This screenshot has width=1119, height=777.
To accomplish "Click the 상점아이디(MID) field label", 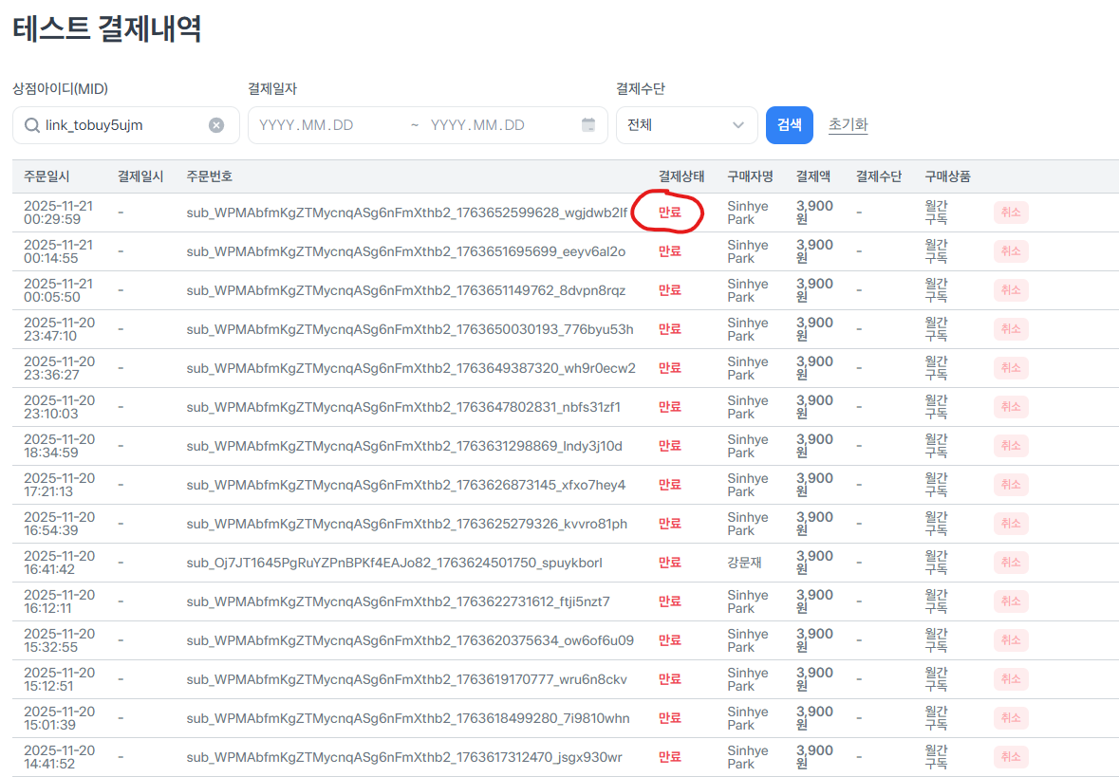I will (x=60, y=88).
